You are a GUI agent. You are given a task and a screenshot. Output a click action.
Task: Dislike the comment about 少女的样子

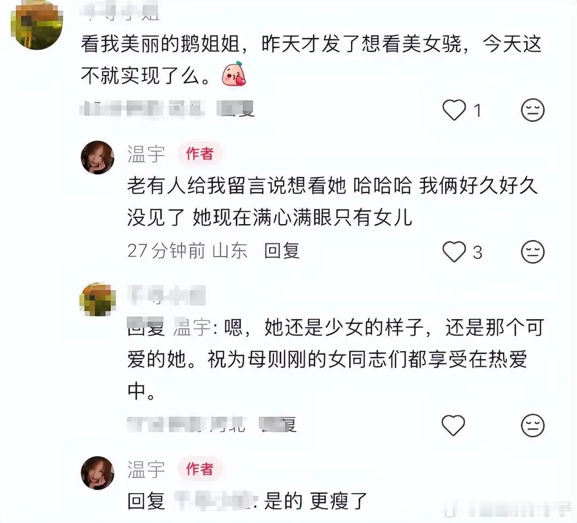click(533, 425)
